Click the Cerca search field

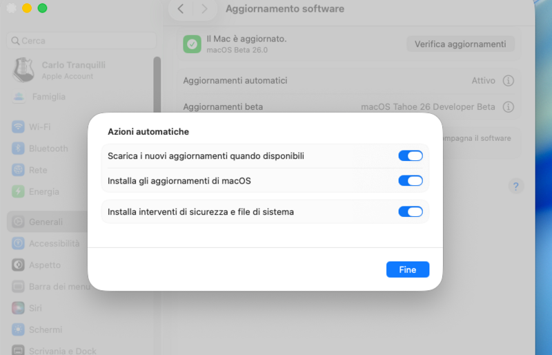tap(79, 41)
